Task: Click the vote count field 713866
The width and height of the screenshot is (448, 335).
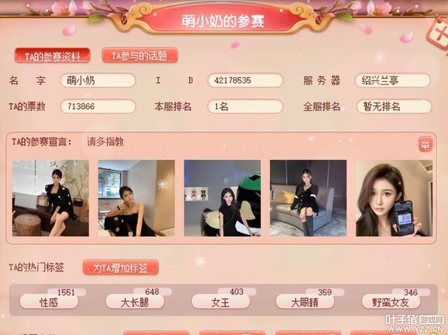Action: [98, 106]
